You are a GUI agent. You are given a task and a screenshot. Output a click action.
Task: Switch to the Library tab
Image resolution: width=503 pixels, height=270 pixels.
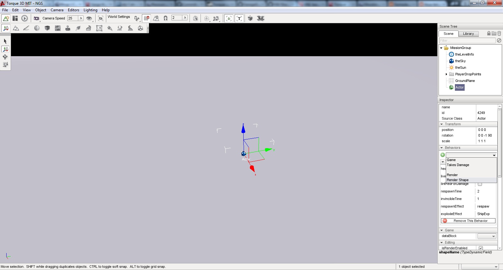(468, 34)
